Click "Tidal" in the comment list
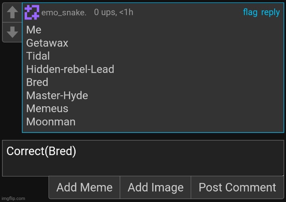 click(x=38, y=56)
